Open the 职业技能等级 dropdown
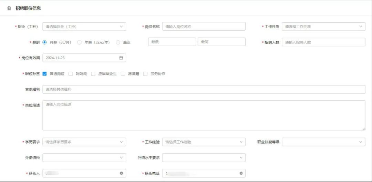372x182 pixels. click(323, 142)
